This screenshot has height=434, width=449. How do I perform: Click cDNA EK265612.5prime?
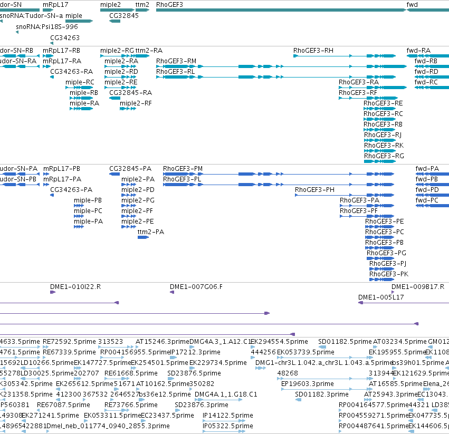point(58,389)
